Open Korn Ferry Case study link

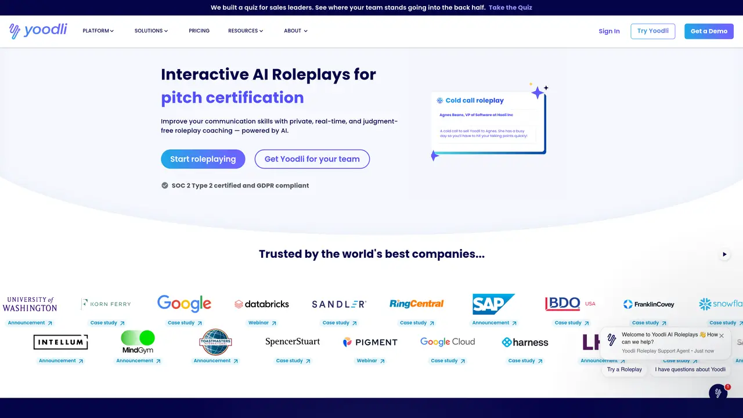(x=107, y=323)
